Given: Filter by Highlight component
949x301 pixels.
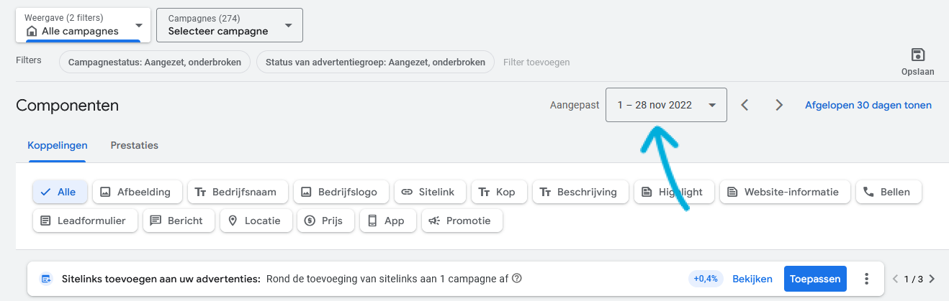Looking at the screenshot, I should click(674, 192).
